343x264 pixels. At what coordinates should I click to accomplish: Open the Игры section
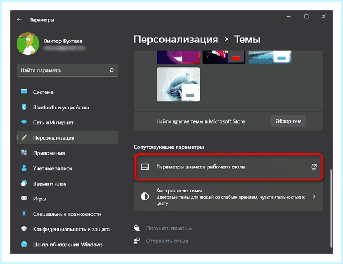pyautogui.click(x=67, y=199)
